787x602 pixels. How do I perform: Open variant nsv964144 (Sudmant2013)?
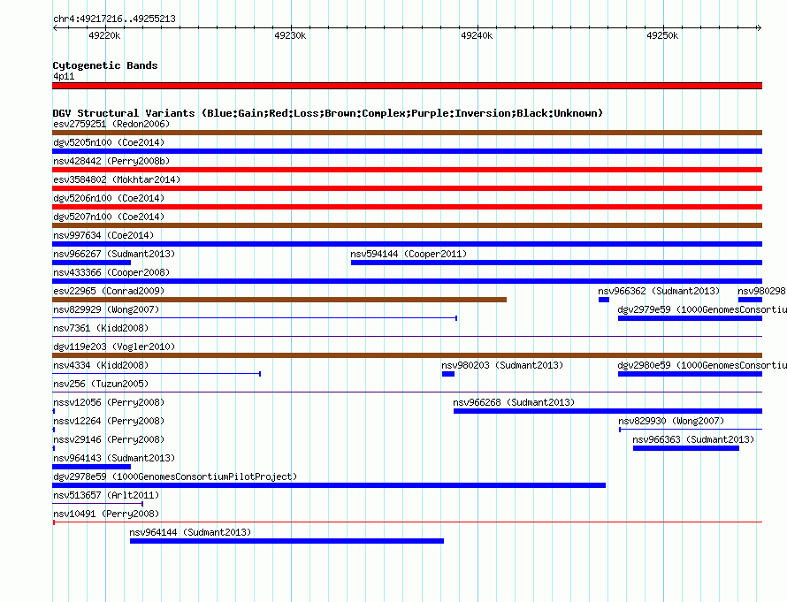[x=190, y=532]
